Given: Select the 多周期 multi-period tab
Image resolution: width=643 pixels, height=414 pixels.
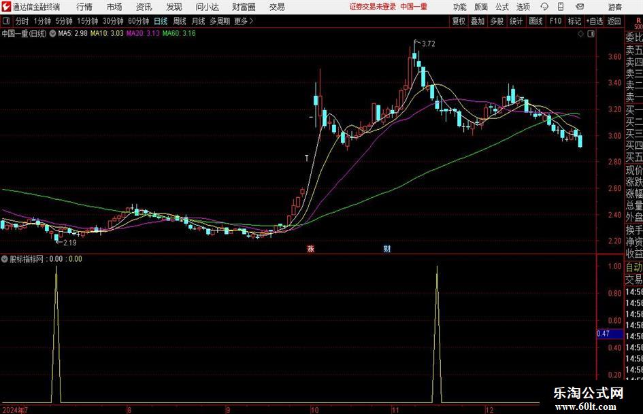Looking at the screenshot, I should point(220,21).
